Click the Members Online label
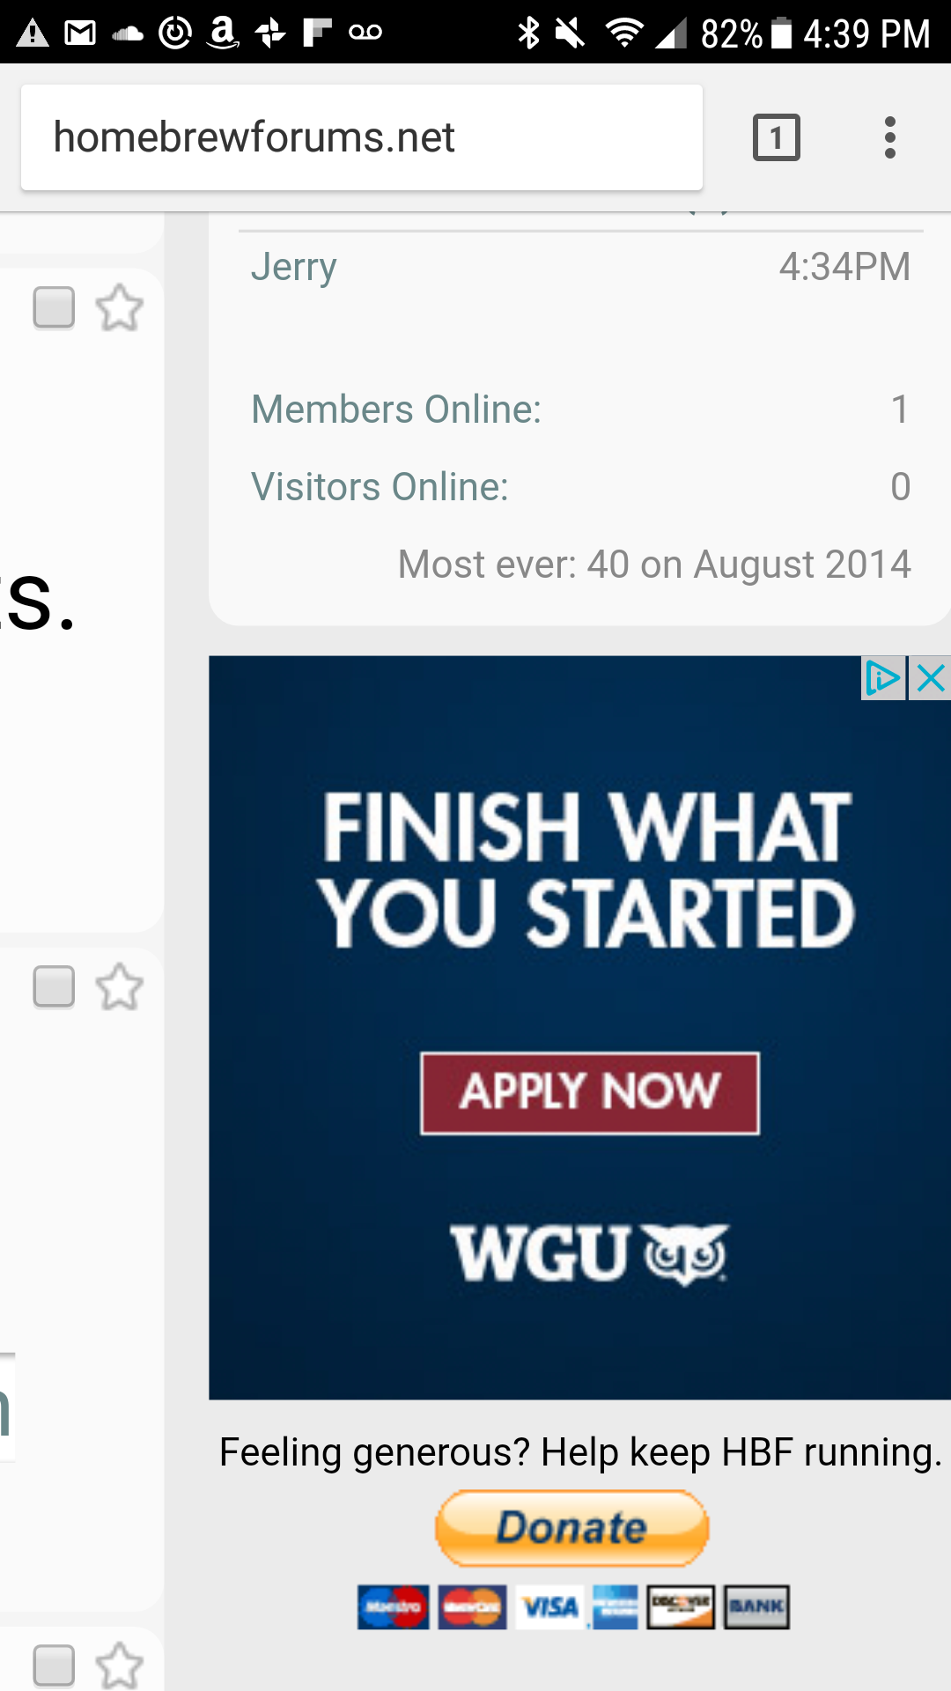 point(396,410)
